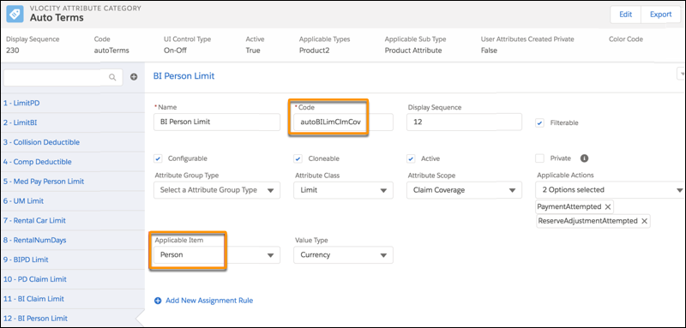Click the On-Off UI Control Type value
Image resolution: width=686 pixels, height=328 pixels.
[175, 51]
